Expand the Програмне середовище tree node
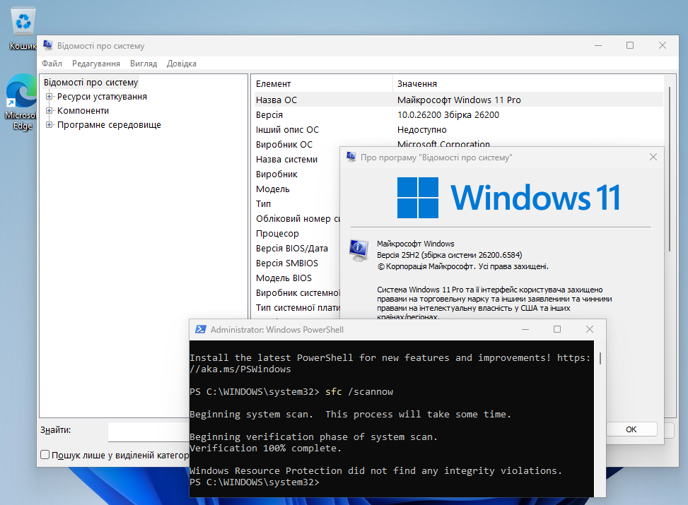 pyautogui.click(x=49, y=125)
